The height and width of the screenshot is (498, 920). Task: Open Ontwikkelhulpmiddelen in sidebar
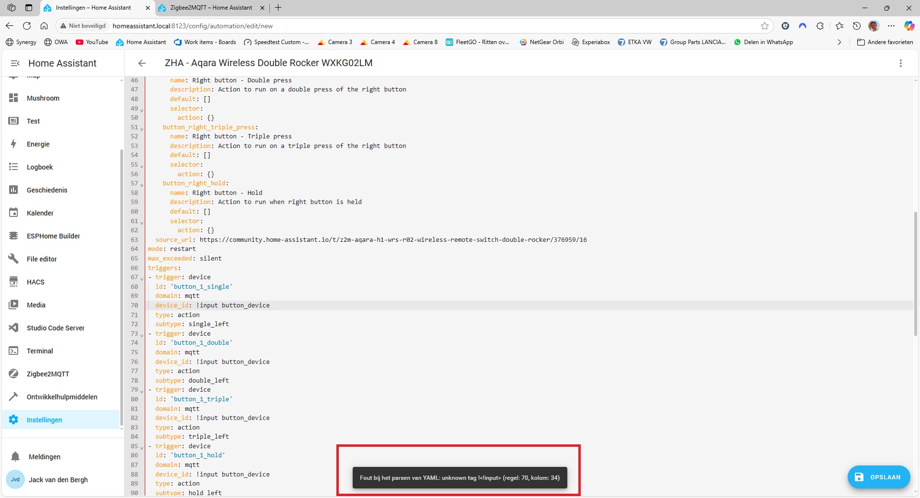point(61,397)
